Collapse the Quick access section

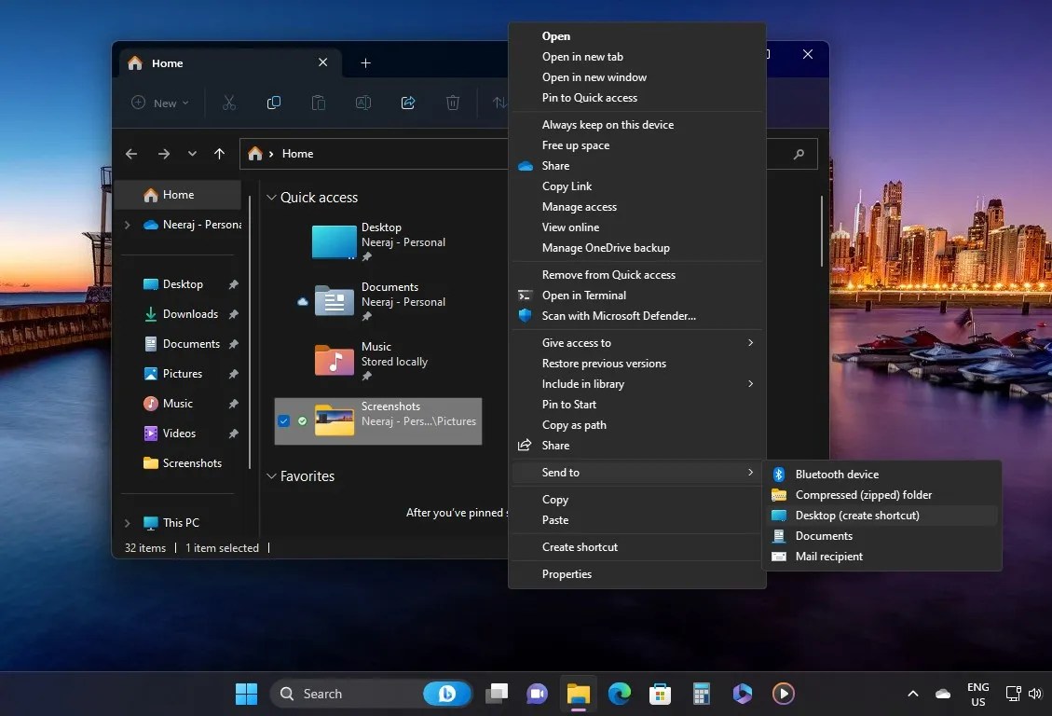(270, 197)
